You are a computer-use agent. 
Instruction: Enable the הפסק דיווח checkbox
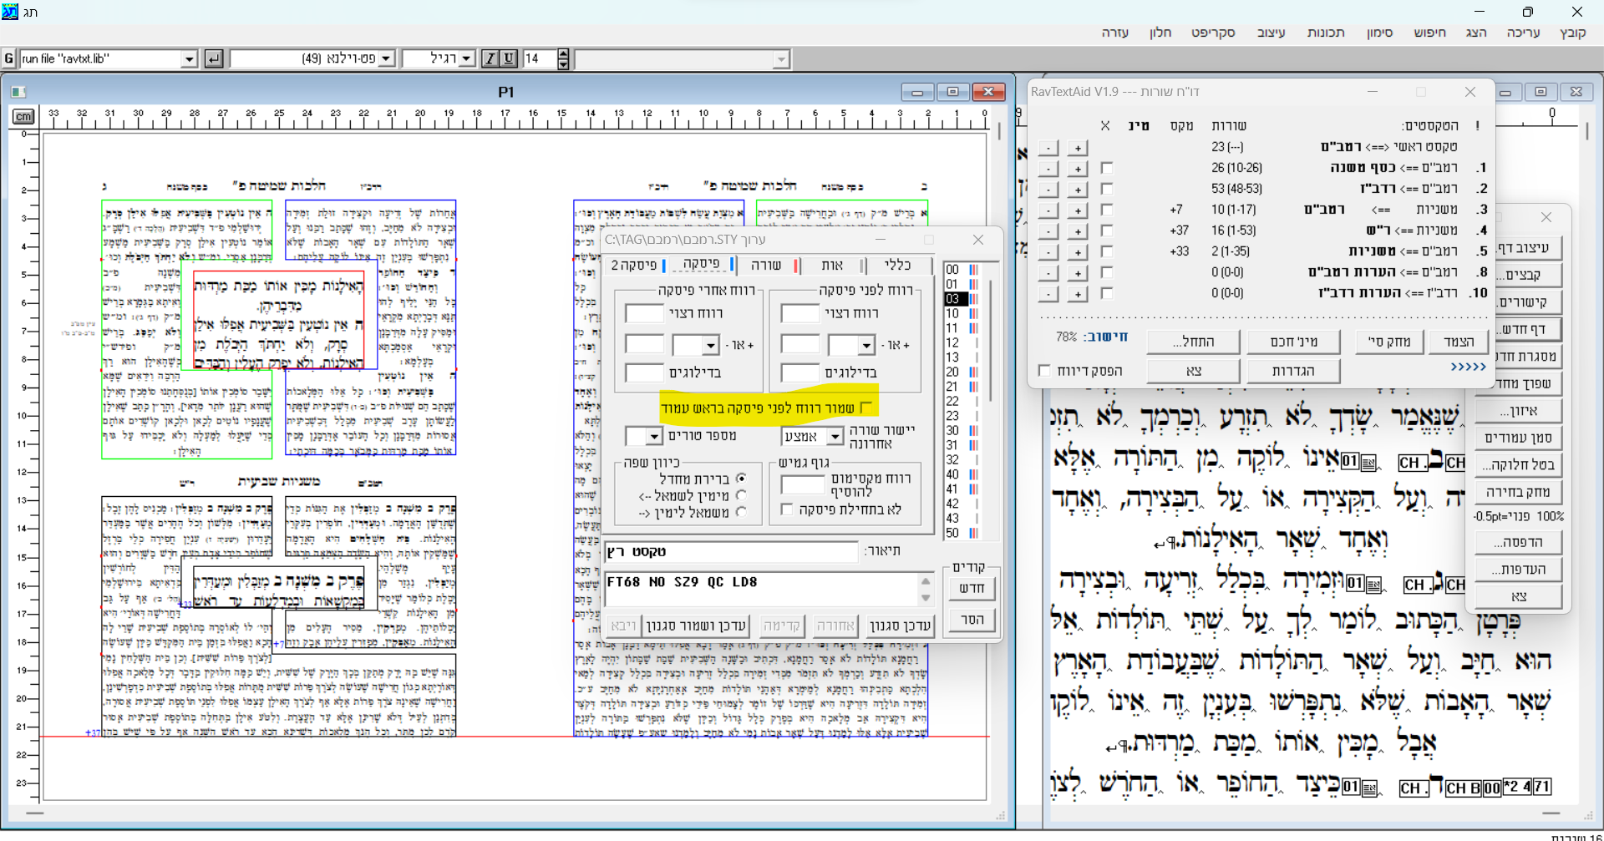pos(1044,371)
